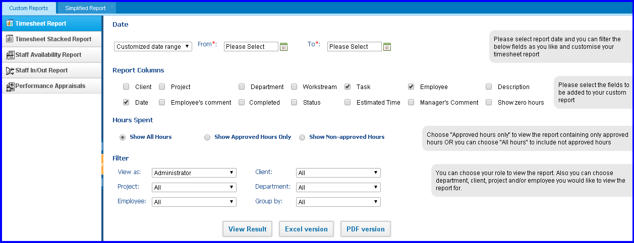The width and height of the screenshot is (634, 243).
Task: Switch to the Simplified Report tab
Action: [86, 8]
